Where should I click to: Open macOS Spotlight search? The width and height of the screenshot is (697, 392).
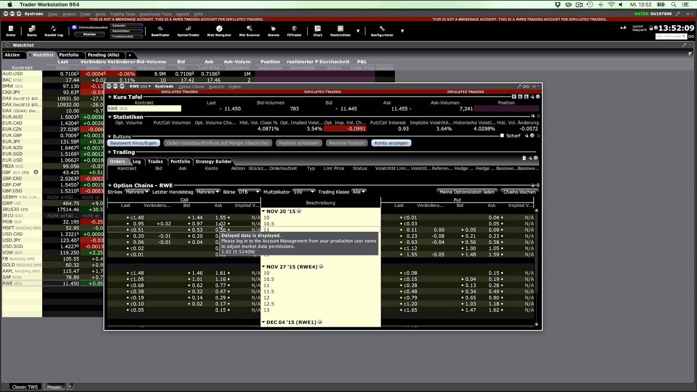point(674,4)
